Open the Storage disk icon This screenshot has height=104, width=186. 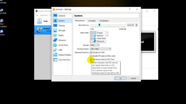coord(55,30)
